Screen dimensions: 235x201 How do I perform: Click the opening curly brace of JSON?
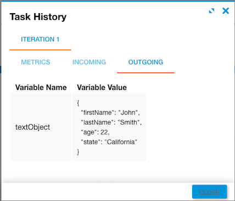78,103
